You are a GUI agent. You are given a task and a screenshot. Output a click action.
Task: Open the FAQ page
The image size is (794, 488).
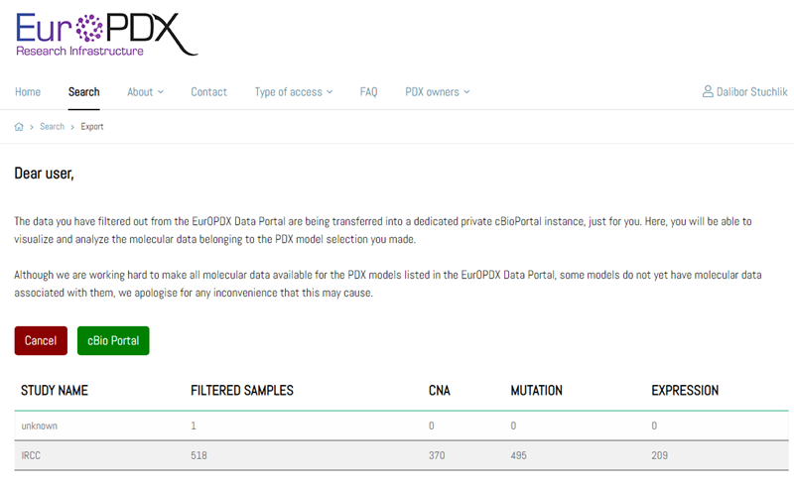coord(368,92)
